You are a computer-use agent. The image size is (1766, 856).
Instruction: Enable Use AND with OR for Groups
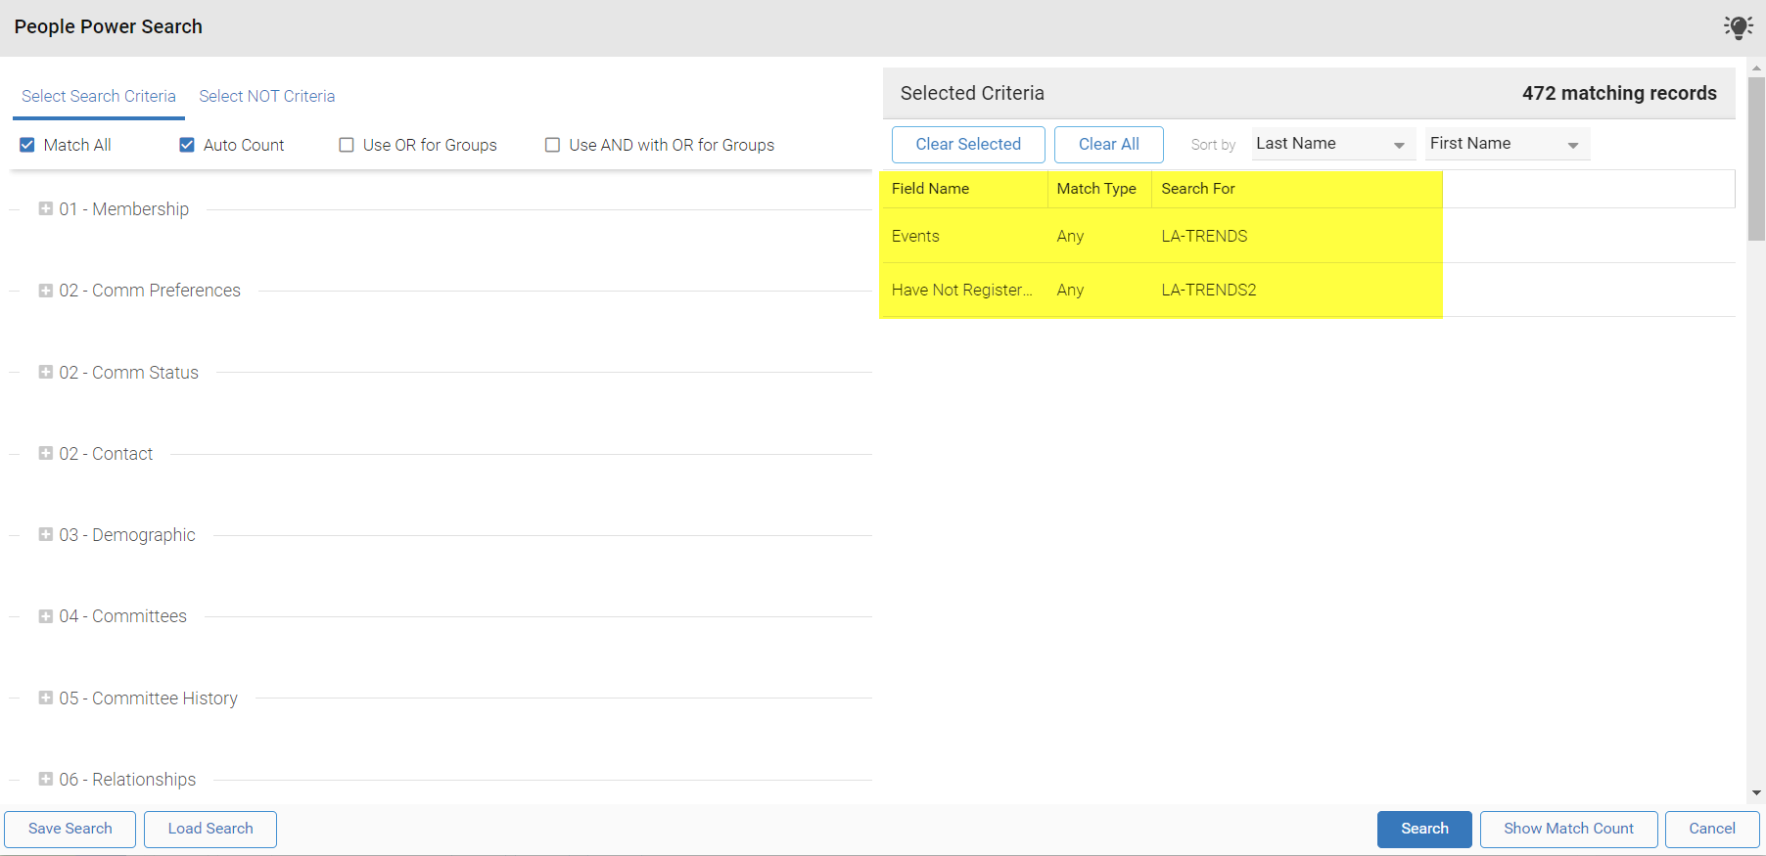(x=552, y=145)
